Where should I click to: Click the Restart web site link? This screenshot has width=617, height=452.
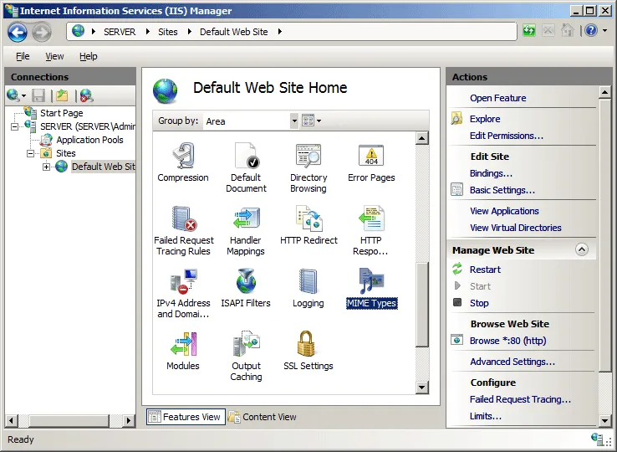[x=485, y=270]
